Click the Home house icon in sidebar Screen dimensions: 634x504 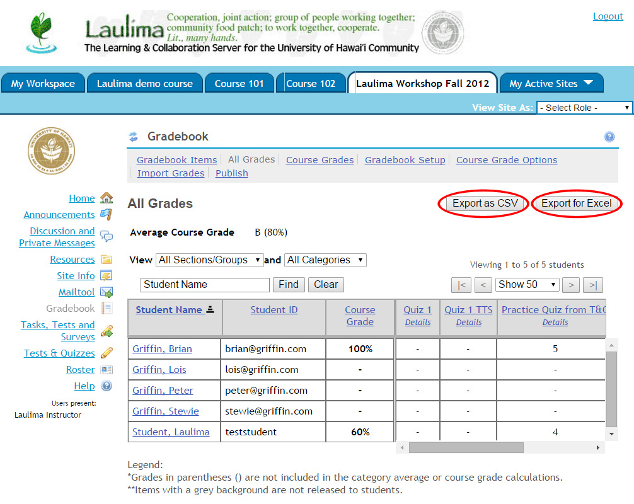pyautogui.click(x=107, y=198)
